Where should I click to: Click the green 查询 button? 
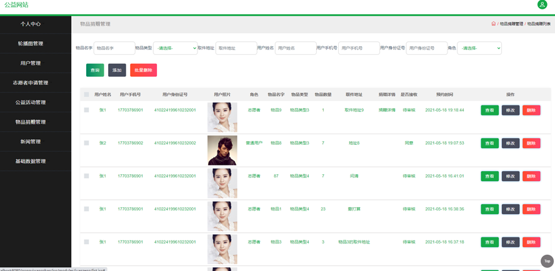[x=95, y=71]
